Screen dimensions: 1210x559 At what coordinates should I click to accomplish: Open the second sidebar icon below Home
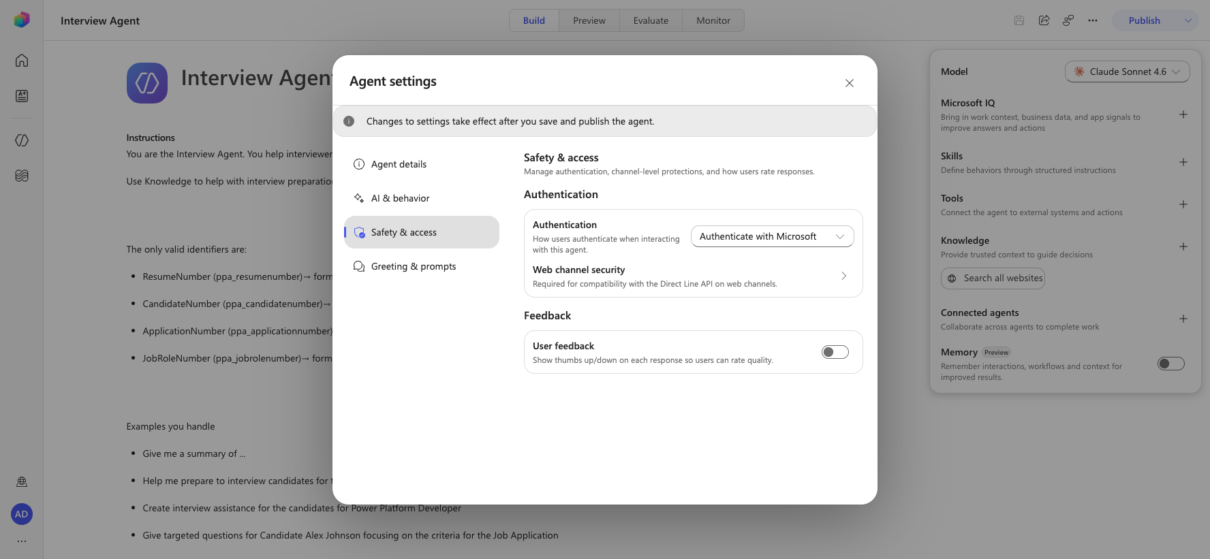[x=22, y=96]
